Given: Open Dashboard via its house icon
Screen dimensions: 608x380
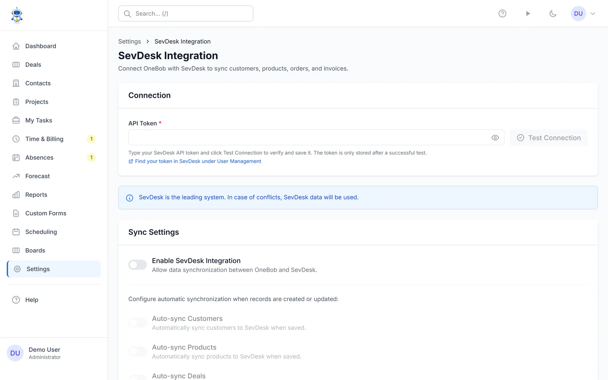Looking at the screenshot, I should click(x=16, y=46).
